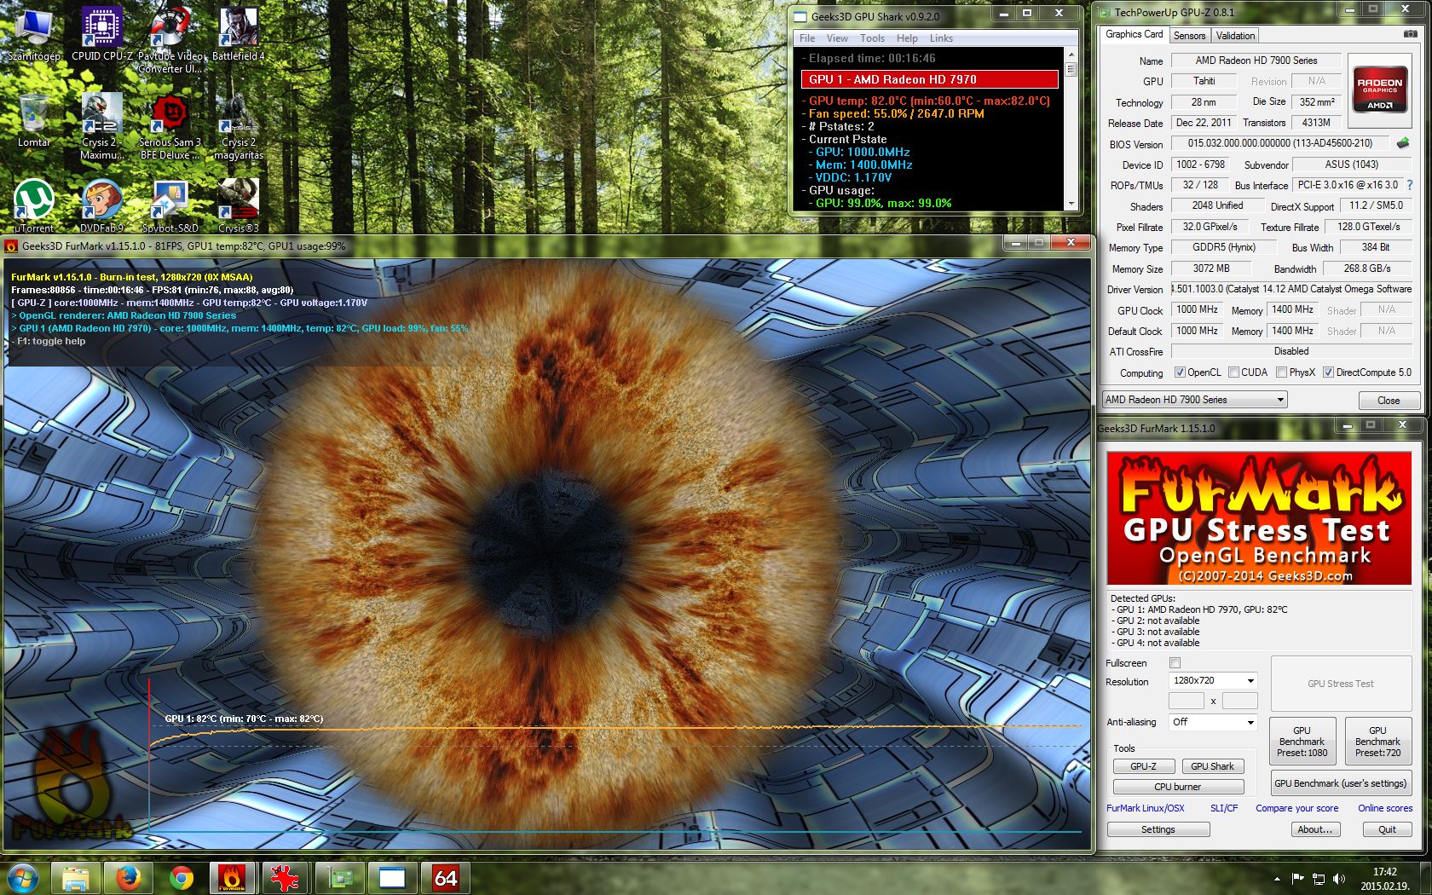Select the CPUID CPU-Z desktop shortcut
The image size is (1432, 895).
click(x=102, y=34)
